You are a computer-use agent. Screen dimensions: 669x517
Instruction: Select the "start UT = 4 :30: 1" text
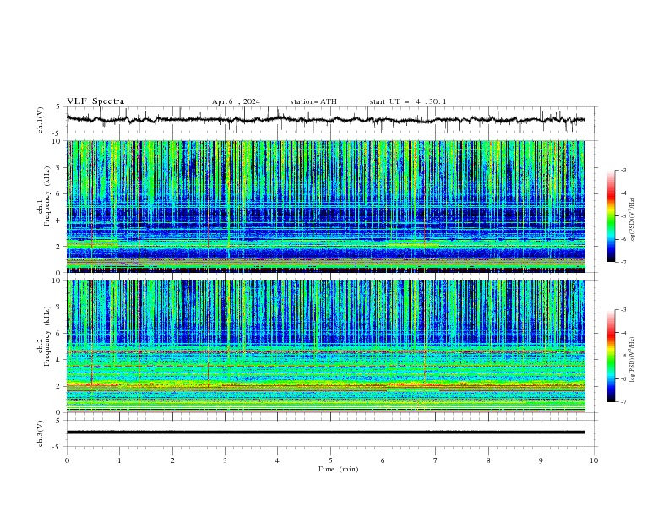coord(408,101)
